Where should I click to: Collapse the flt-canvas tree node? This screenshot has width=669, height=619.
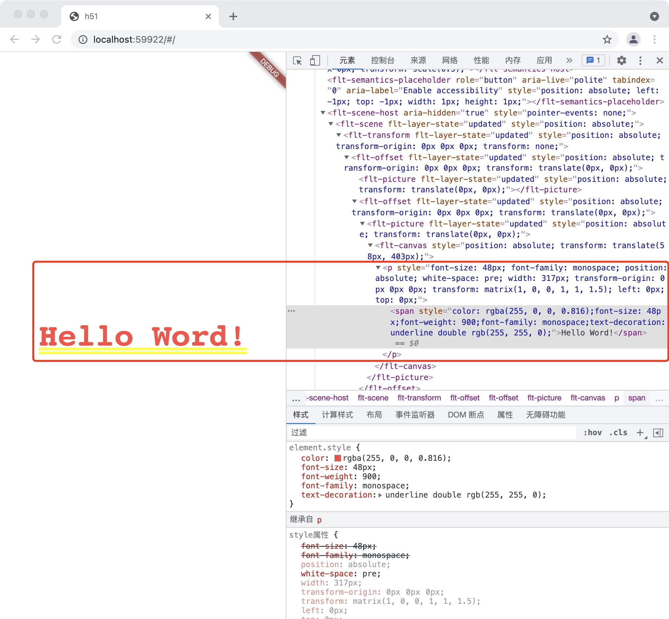click(x=370, y=245)
